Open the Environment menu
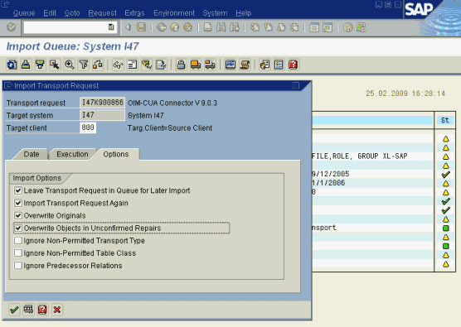The image size is (461, 327). click(x=174, y=13)
